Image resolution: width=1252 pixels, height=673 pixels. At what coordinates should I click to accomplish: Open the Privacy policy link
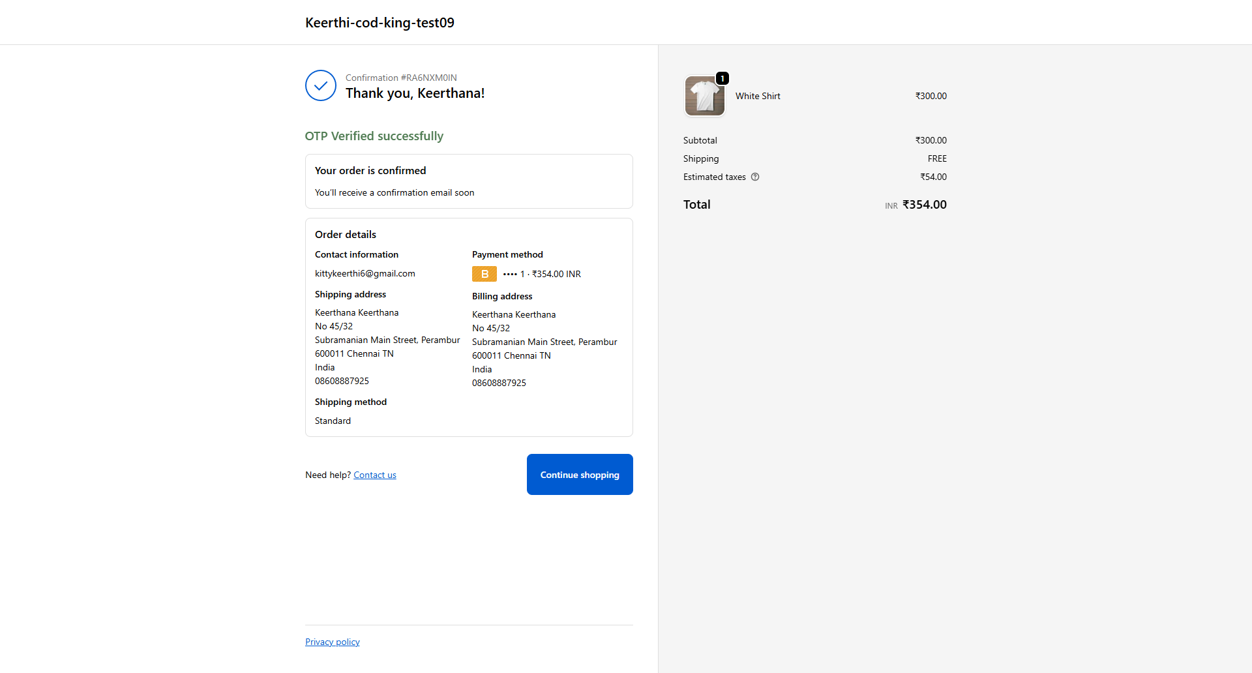pyautogui.click(x=332, y=642)
